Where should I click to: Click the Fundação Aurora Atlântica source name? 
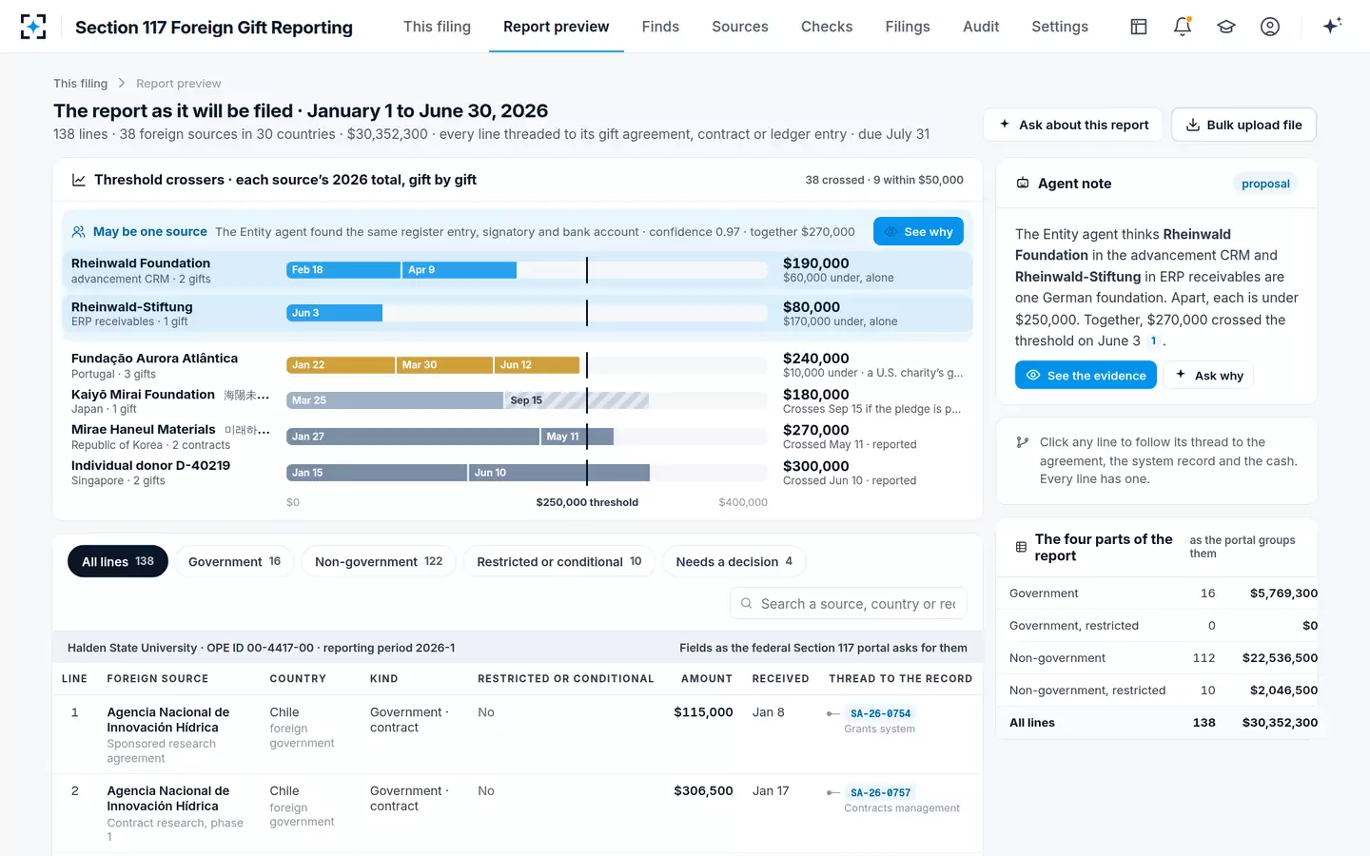tap(154, 359)
